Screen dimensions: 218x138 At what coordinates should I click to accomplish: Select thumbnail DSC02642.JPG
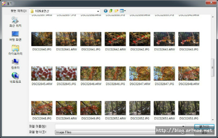[x=140, y=39]
